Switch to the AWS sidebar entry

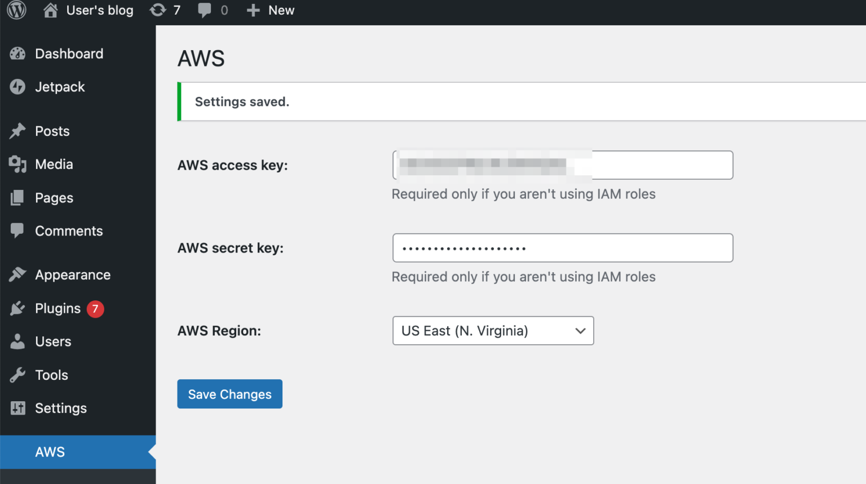tap(50, 452)
